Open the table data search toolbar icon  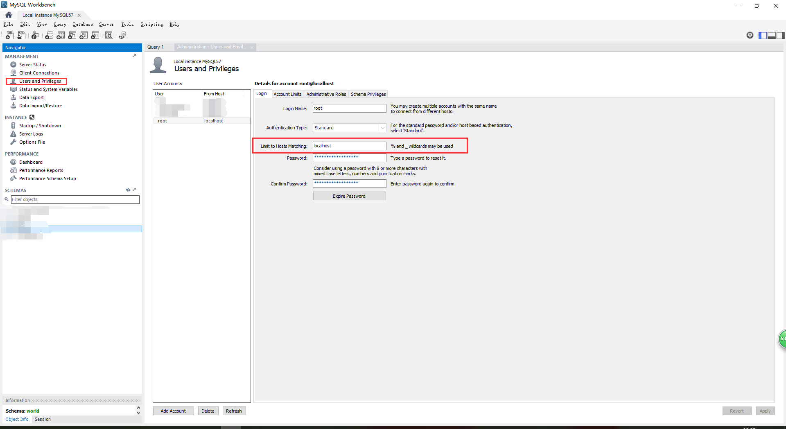(x=109, y=36)
